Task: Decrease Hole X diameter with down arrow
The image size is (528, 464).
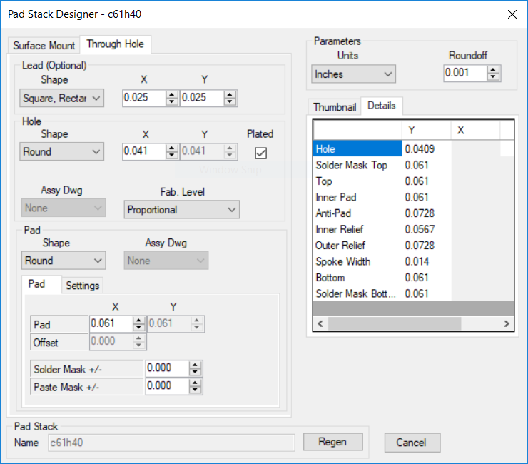Action: tap(172, 155)
